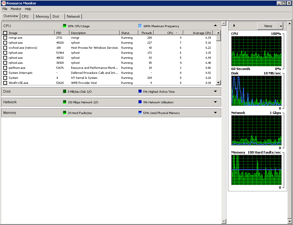Check the System Interrupts checkbox
The image size is (293, 225).
[x=5, y=73]
